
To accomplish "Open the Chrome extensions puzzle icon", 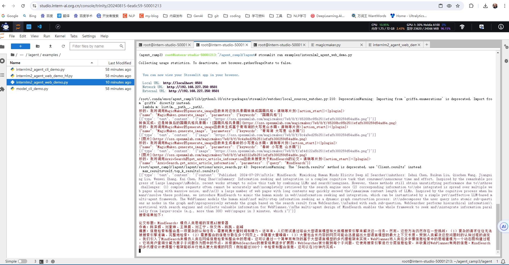I will pos(471,6).
